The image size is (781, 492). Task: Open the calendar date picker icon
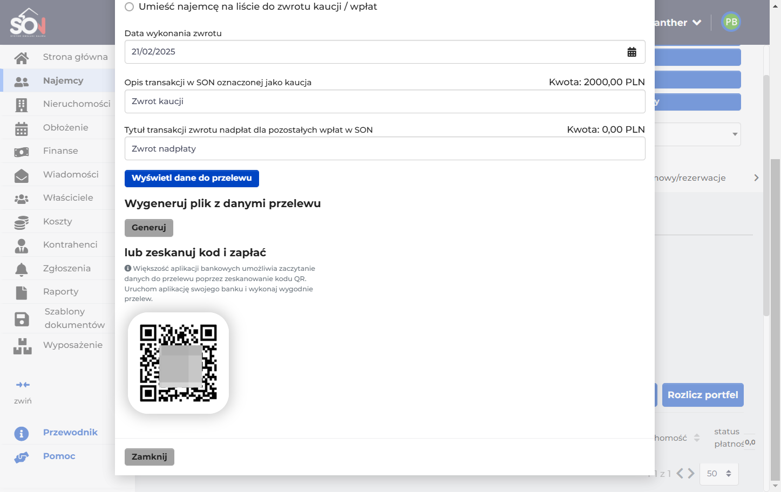pos(631,52)
